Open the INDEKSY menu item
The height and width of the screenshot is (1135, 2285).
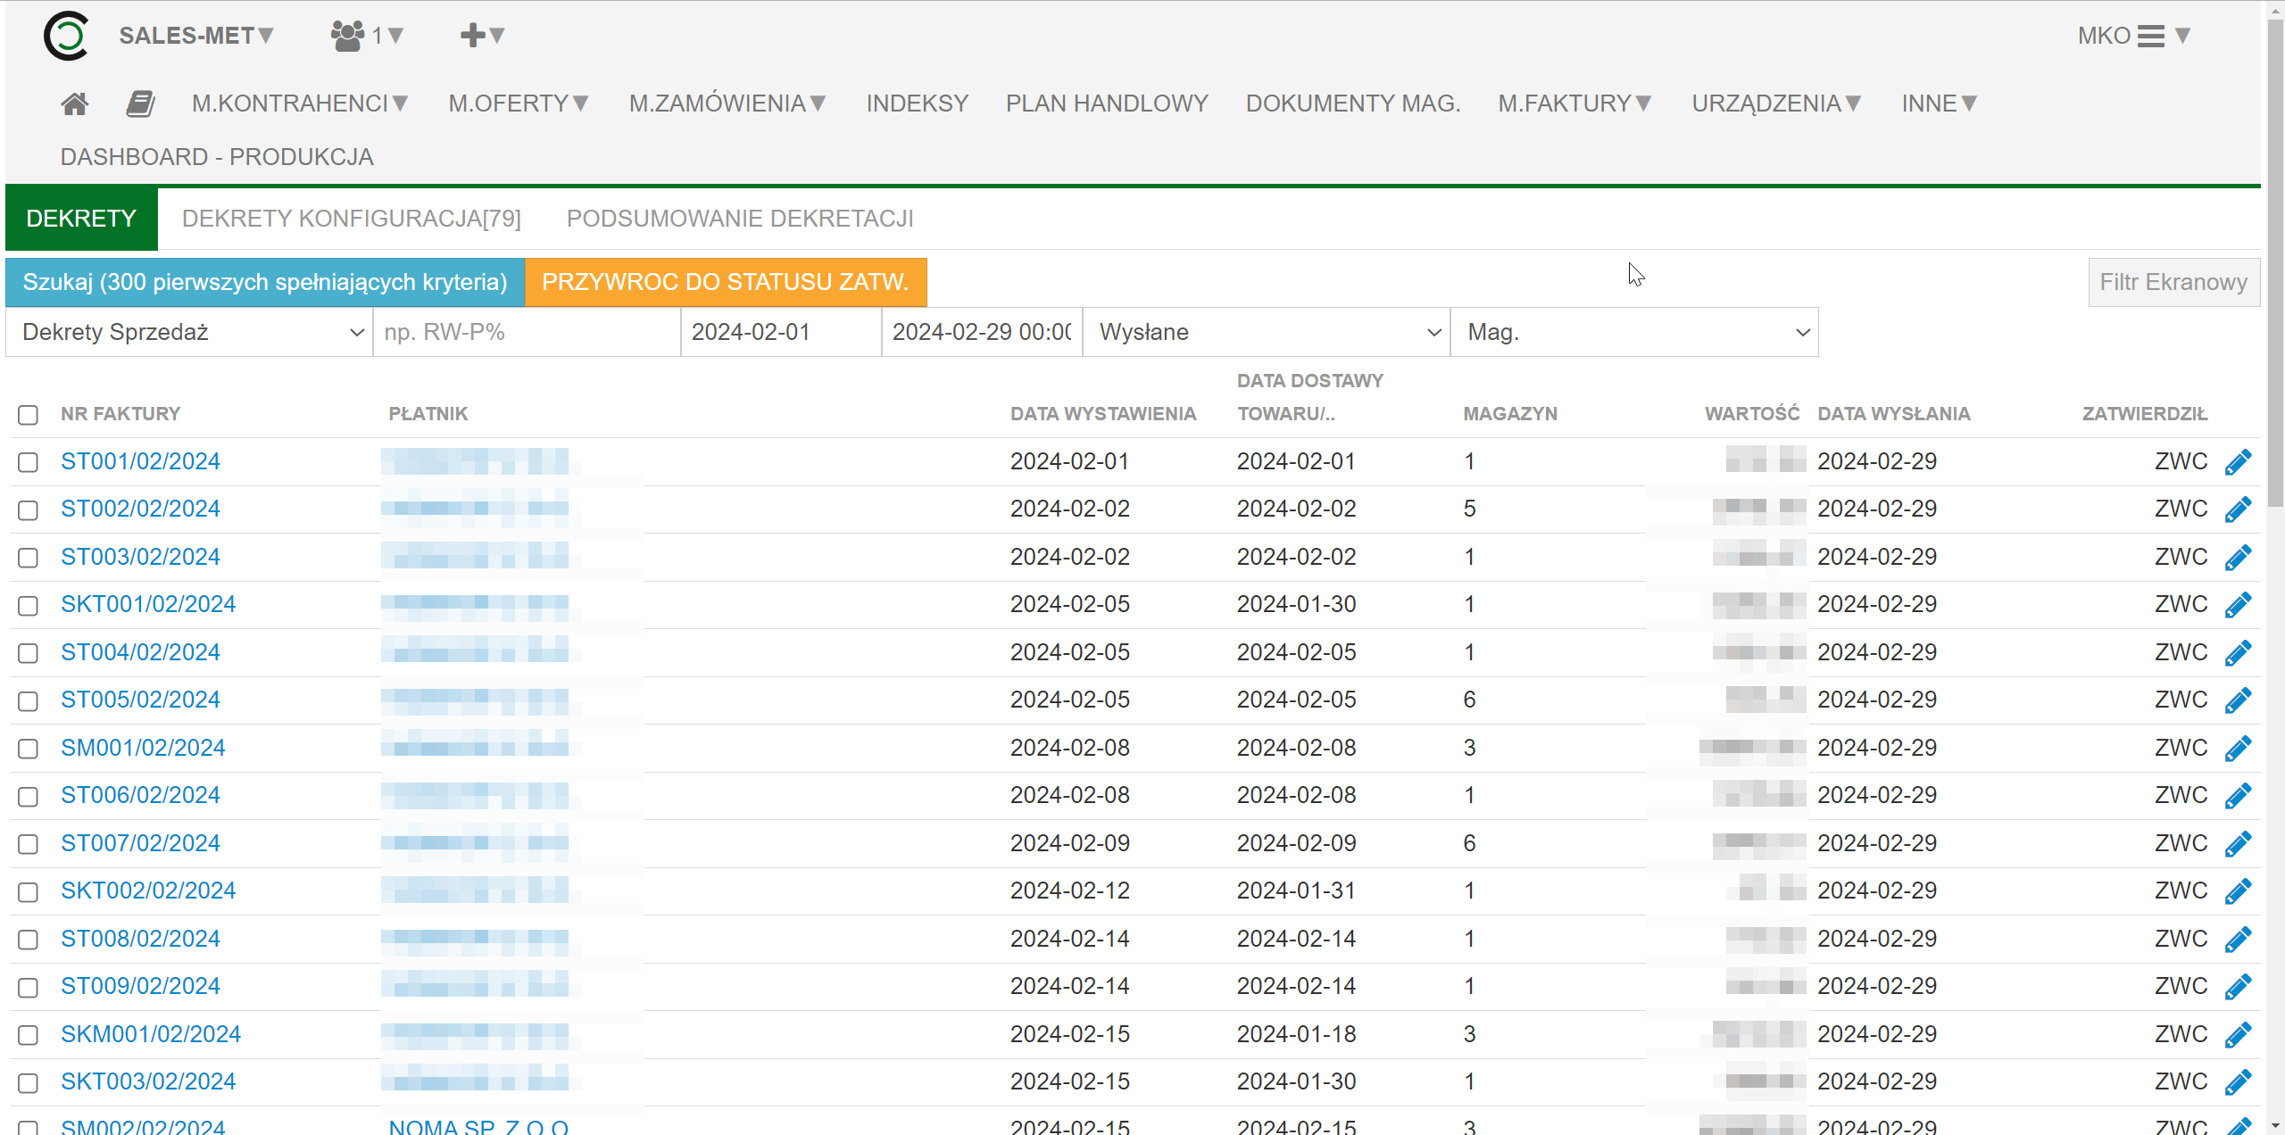[x=917, y=104]
